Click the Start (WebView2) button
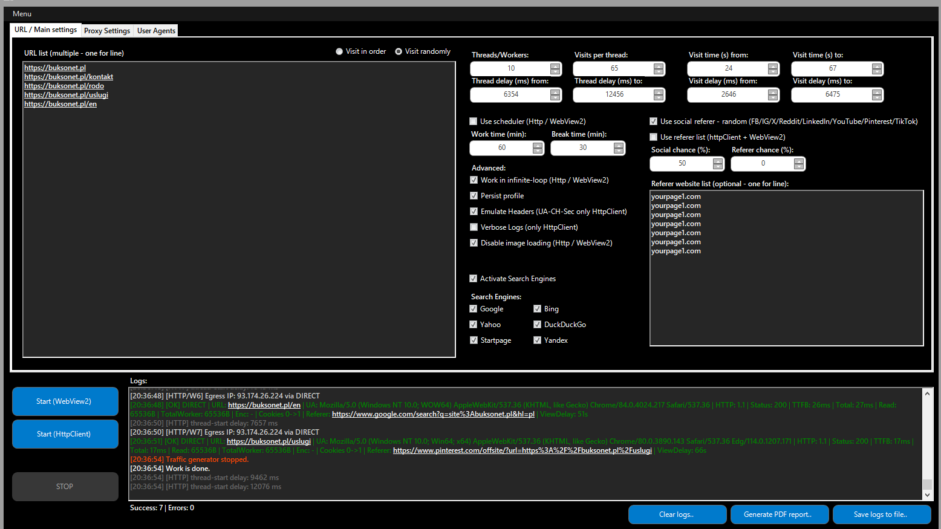The width and height of the screenshot is (941, 529). click(65, 401)
